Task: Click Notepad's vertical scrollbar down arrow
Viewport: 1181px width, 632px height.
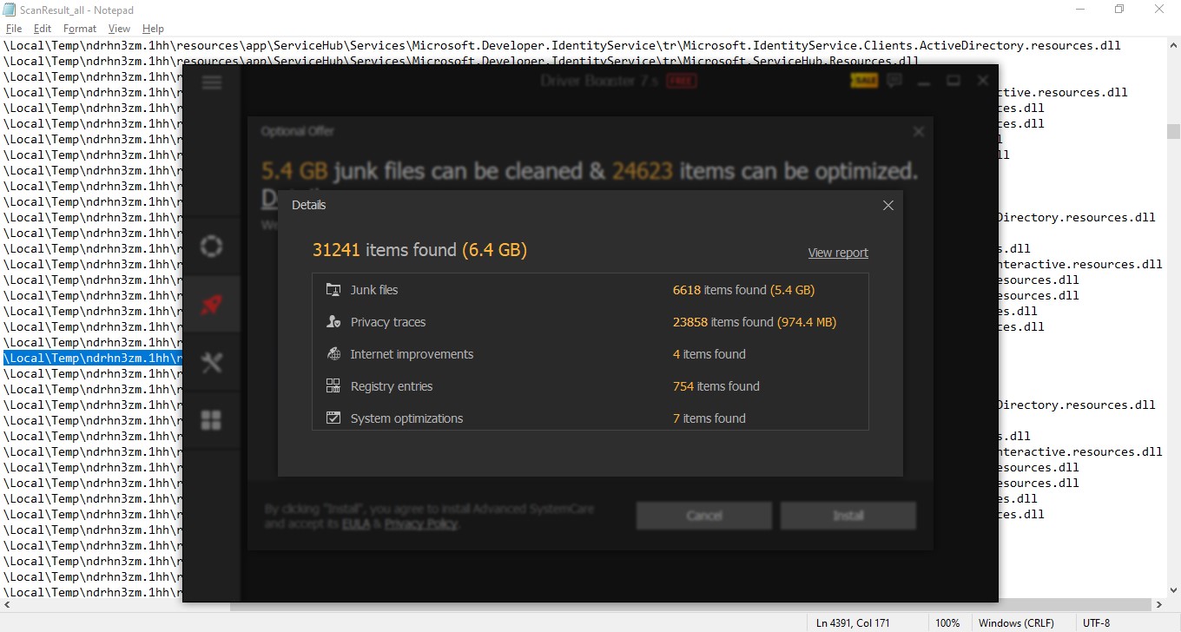Action: click(x=1173, y=590)
